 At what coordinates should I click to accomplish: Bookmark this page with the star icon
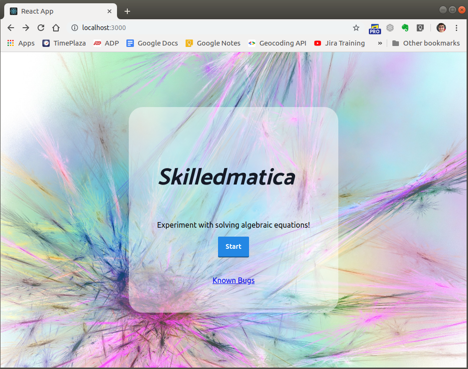coord(356,28)
